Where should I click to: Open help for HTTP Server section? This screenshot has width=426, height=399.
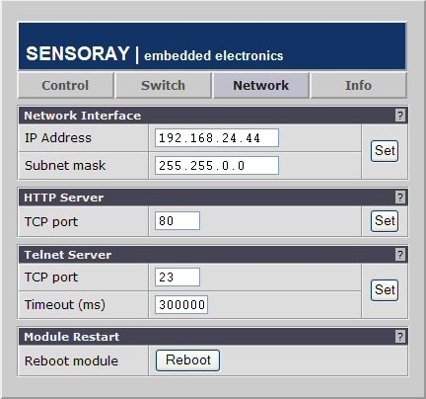click(x=400, y=198)
